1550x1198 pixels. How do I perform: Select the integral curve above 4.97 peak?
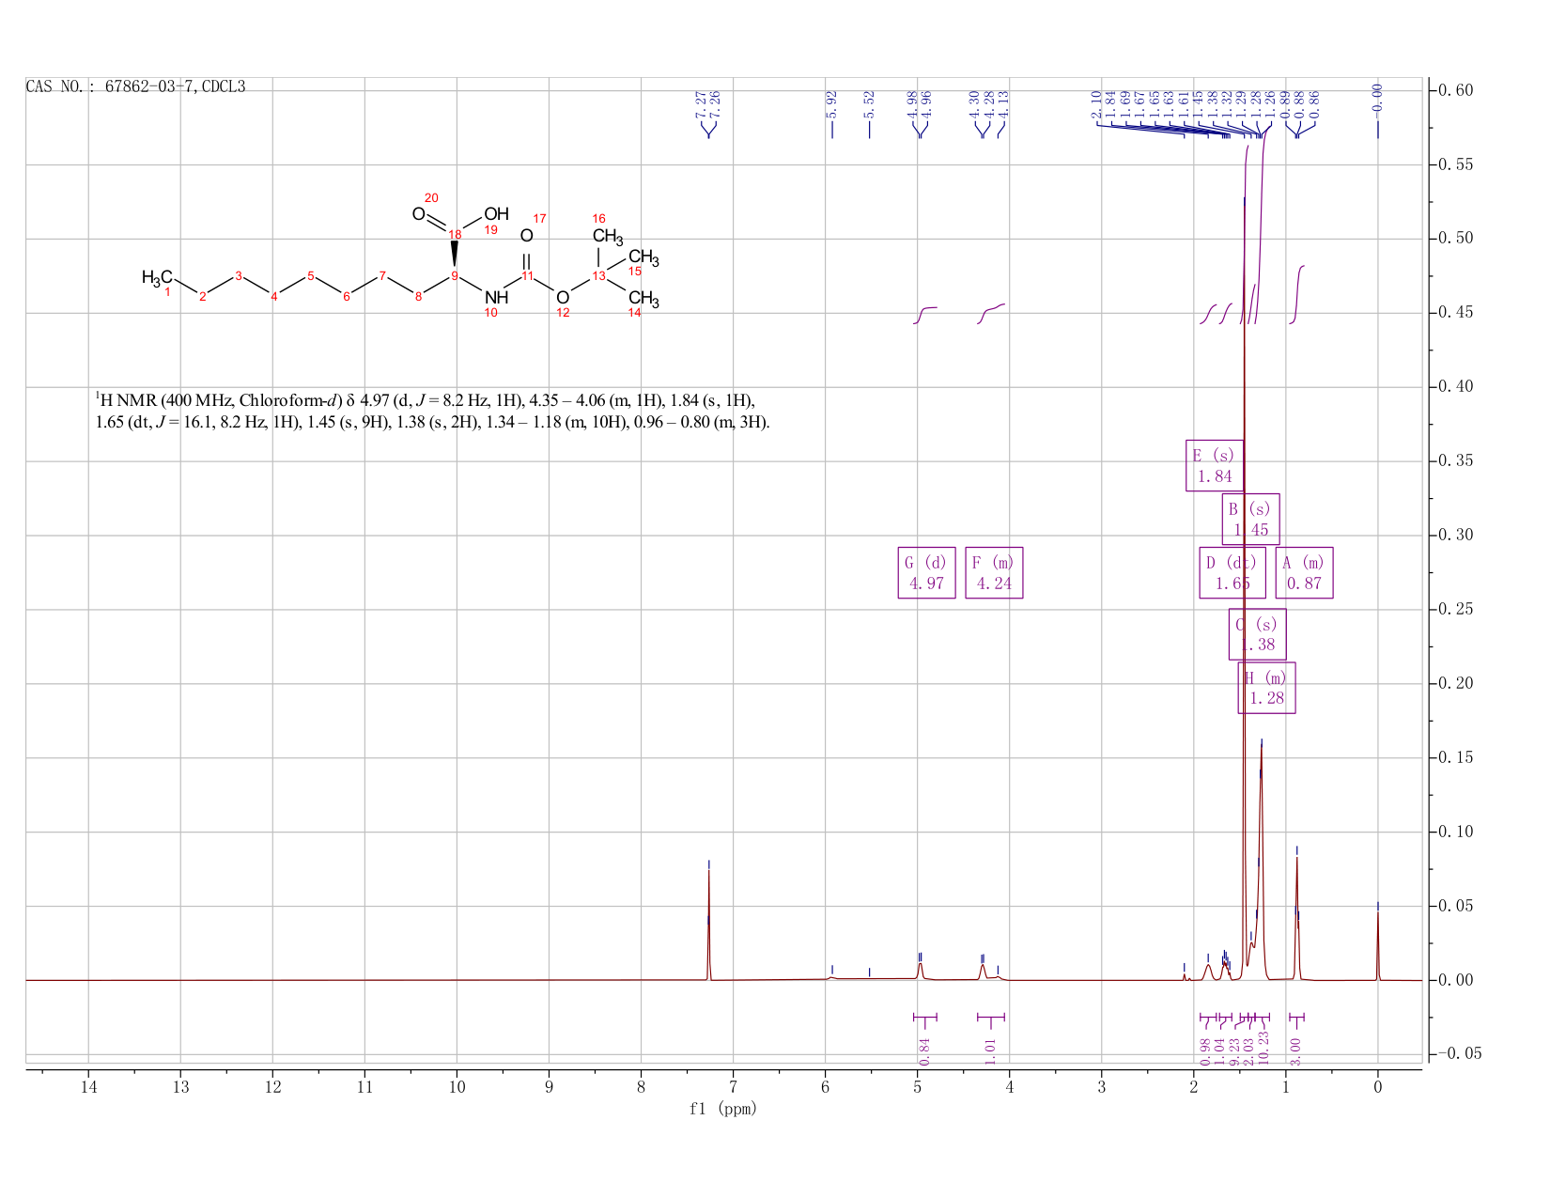coord(925,315)
